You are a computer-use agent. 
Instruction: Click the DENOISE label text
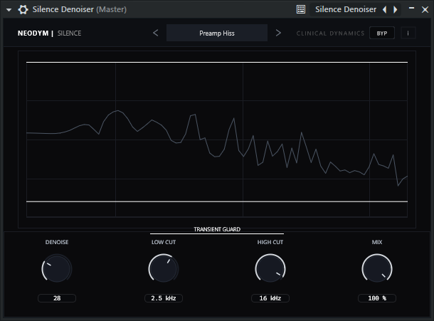pyautogui.click(x=57, y=242)
